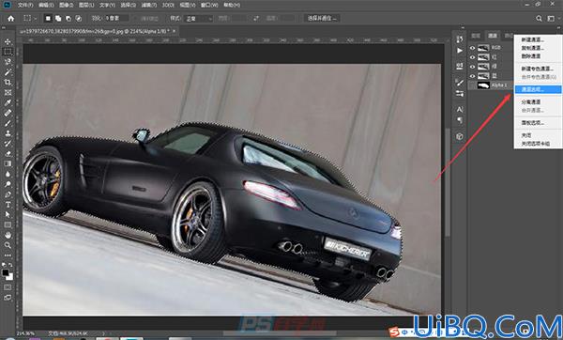This screenshot has height=340, width=563.
Task: Select the Type tool
Action: (8, 205)
